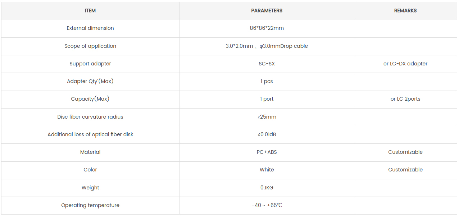Click the 'or LC-DX adapter' remark
Screen dimensions: 459x216
(405, 64)
